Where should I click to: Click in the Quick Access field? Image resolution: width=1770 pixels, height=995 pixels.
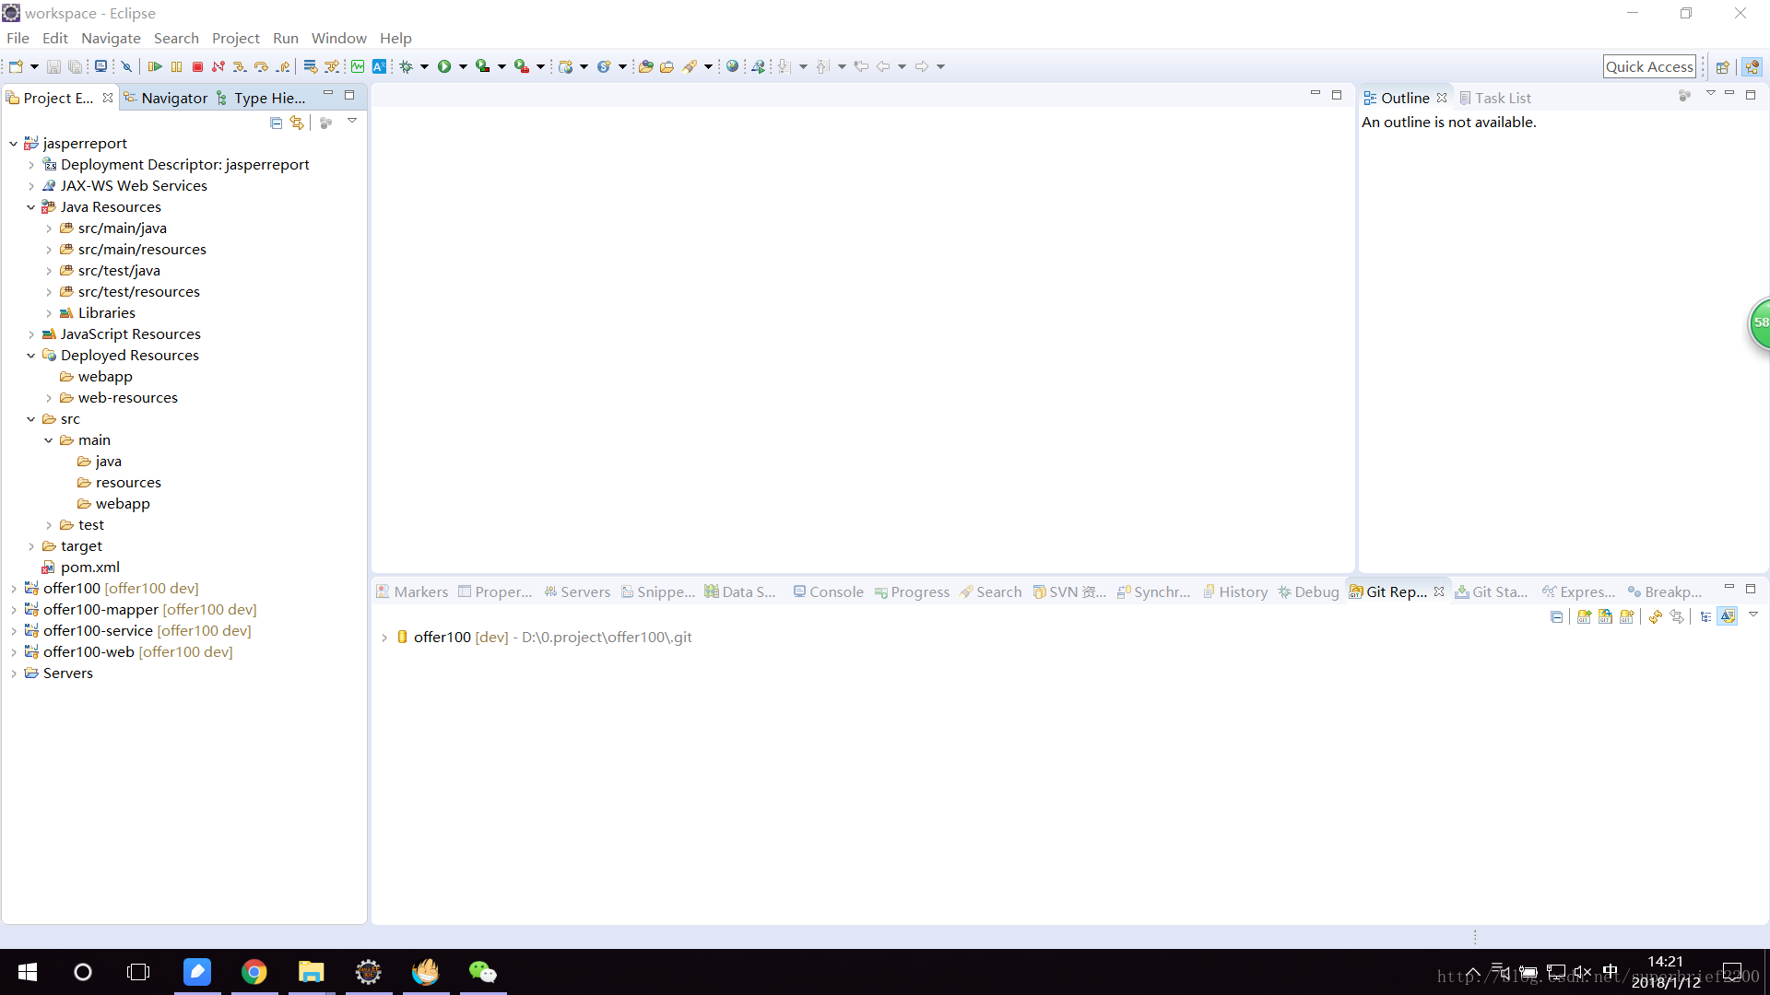click(x=1649, y=66)
